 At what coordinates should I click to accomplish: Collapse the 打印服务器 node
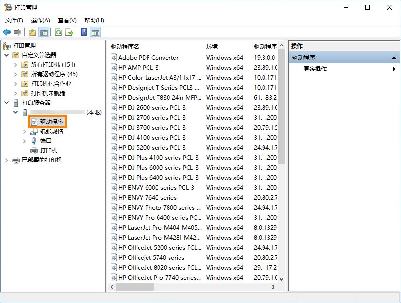pos(7,103)
